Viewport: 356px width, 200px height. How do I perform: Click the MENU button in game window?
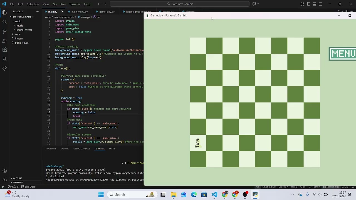coord(342,54)
